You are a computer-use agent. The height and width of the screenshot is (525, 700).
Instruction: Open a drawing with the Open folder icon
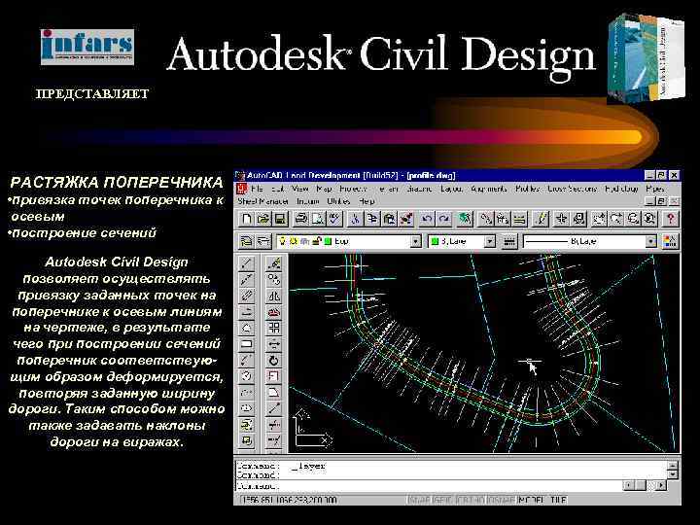(263, 219)
